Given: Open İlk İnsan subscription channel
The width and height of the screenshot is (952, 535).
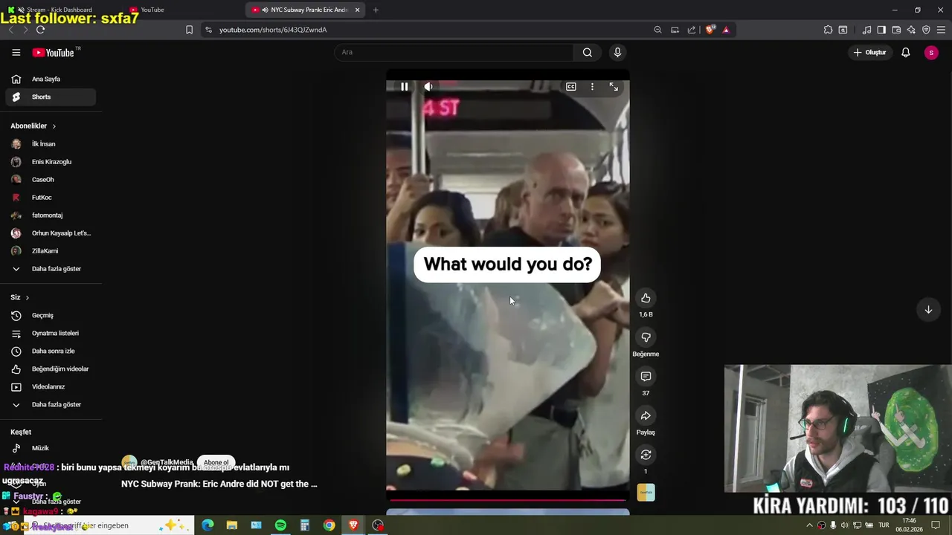Looking at the screenshot, I should point(51,143).
